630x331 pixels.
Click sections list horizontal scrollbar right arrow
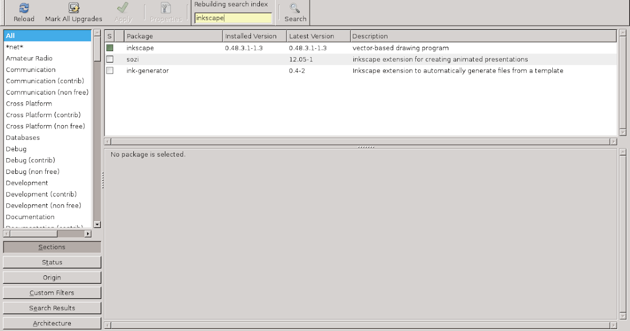(x=88, y=233)
